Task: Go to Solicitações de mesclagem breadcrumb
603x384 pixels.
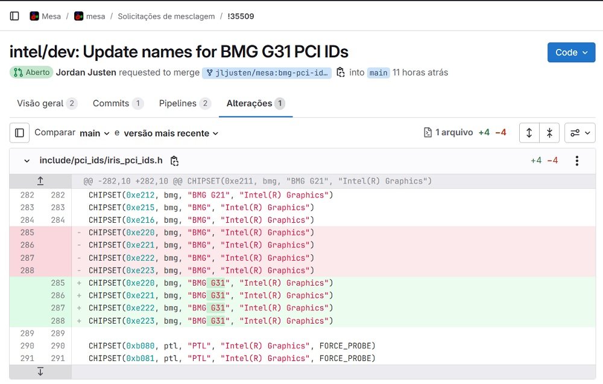Action: (x=166, y=16)
